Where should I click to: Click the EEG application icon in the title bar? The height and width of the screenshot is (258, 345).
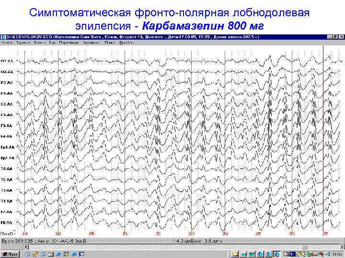[3, 37]
